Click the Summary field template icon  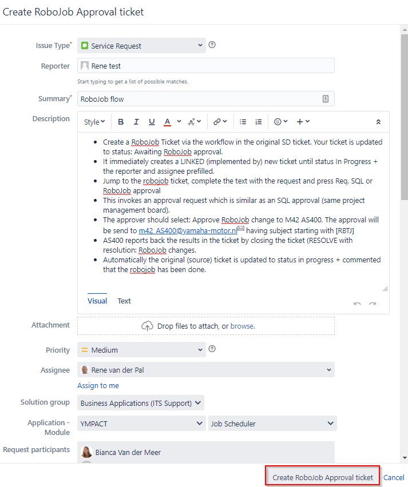tap(325, 99)
